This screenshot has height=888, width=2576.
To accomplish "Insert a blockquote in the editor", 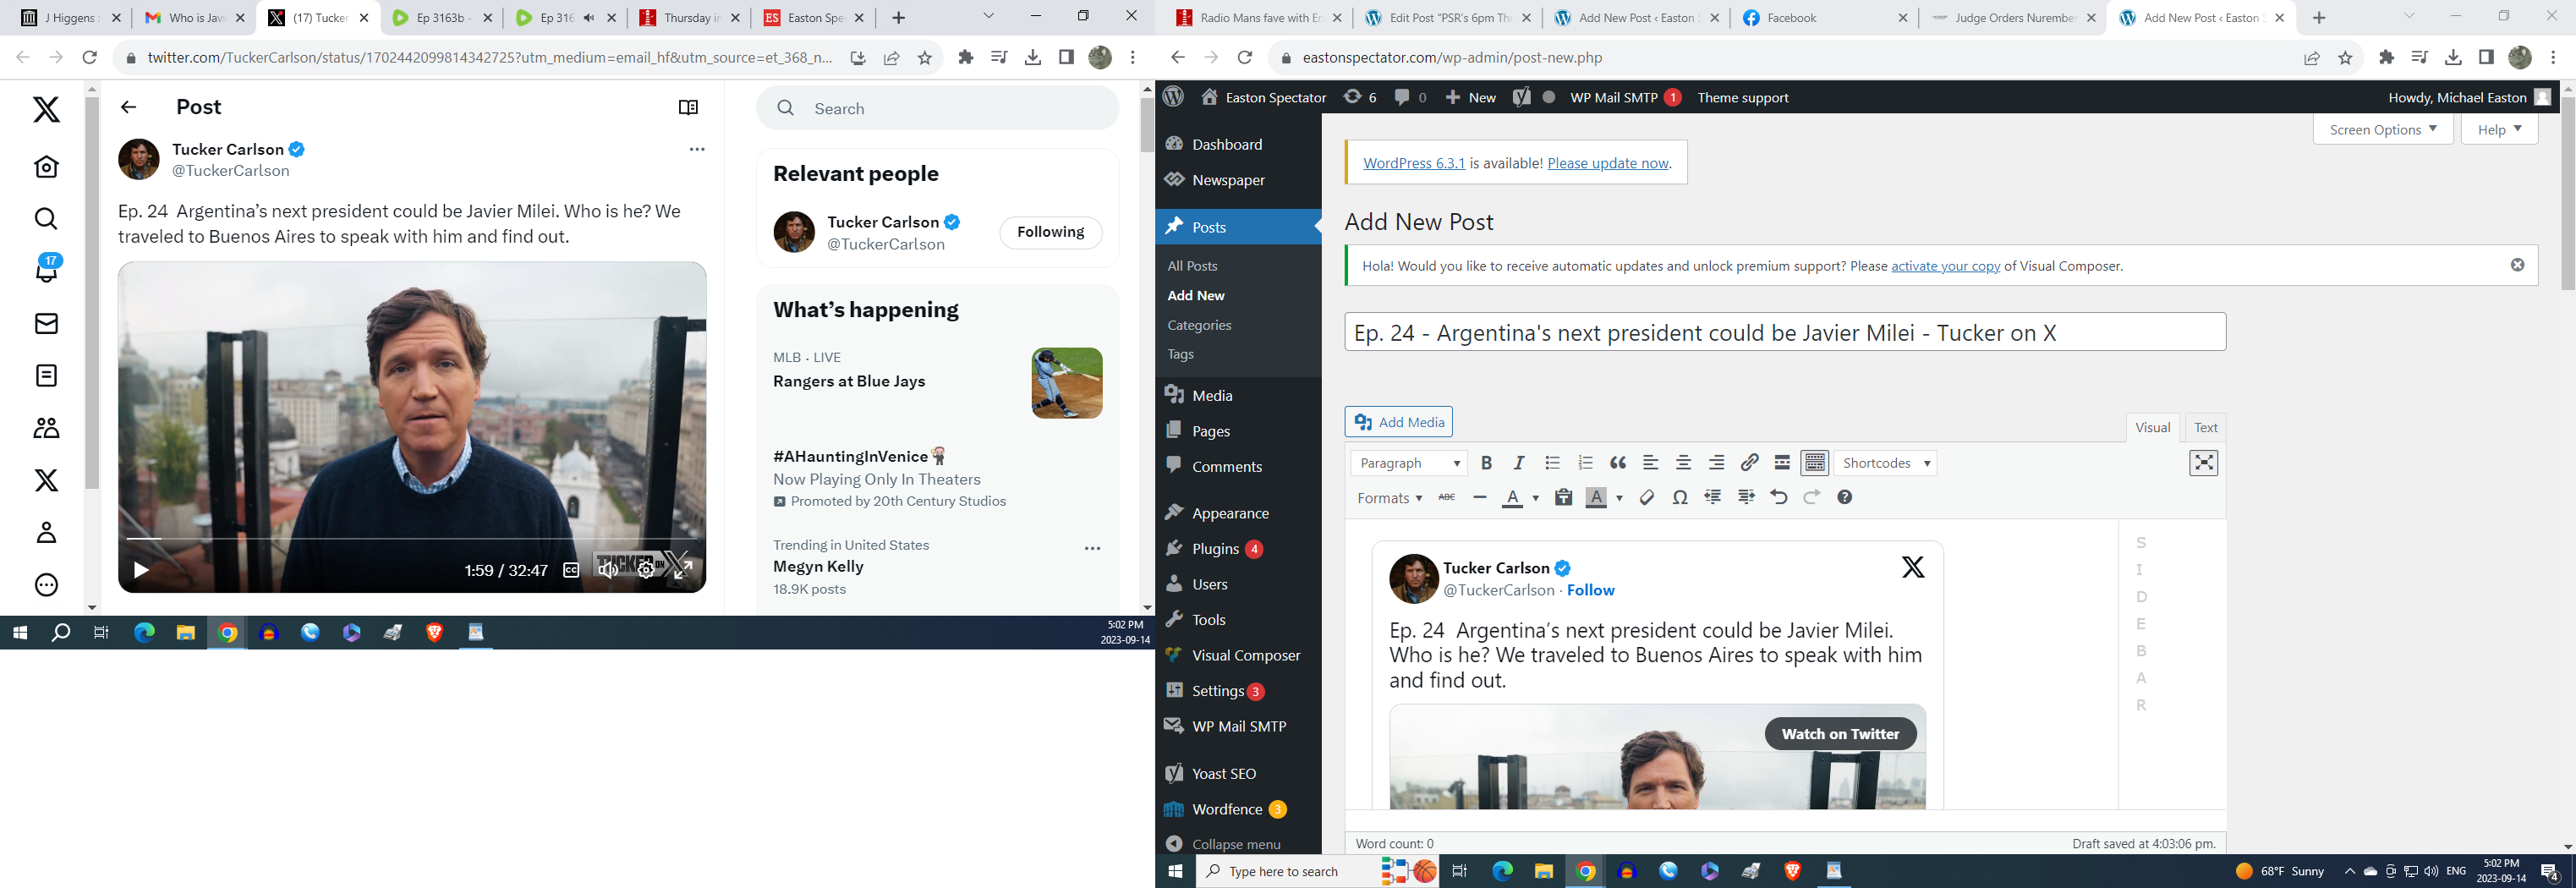I will click(1617, 463).
